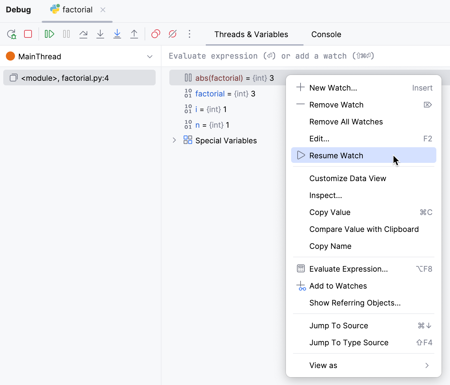The image size is (450, 385).
Task: Stop the debugging session
Action: [x=28, y=34]
